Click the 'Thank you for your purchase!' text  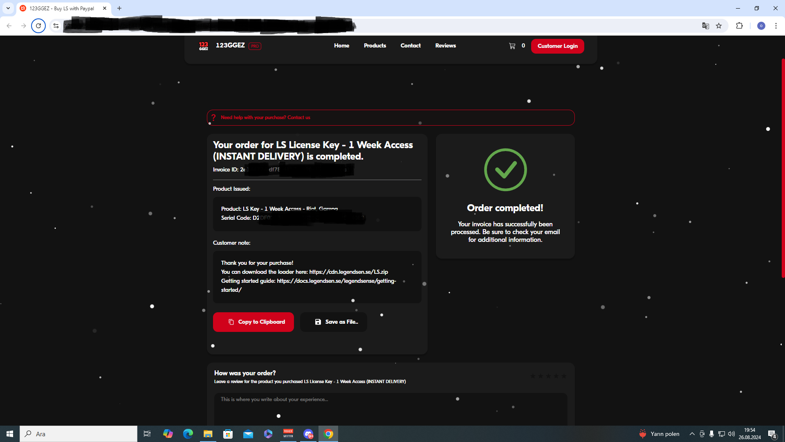tap(257, 263)
